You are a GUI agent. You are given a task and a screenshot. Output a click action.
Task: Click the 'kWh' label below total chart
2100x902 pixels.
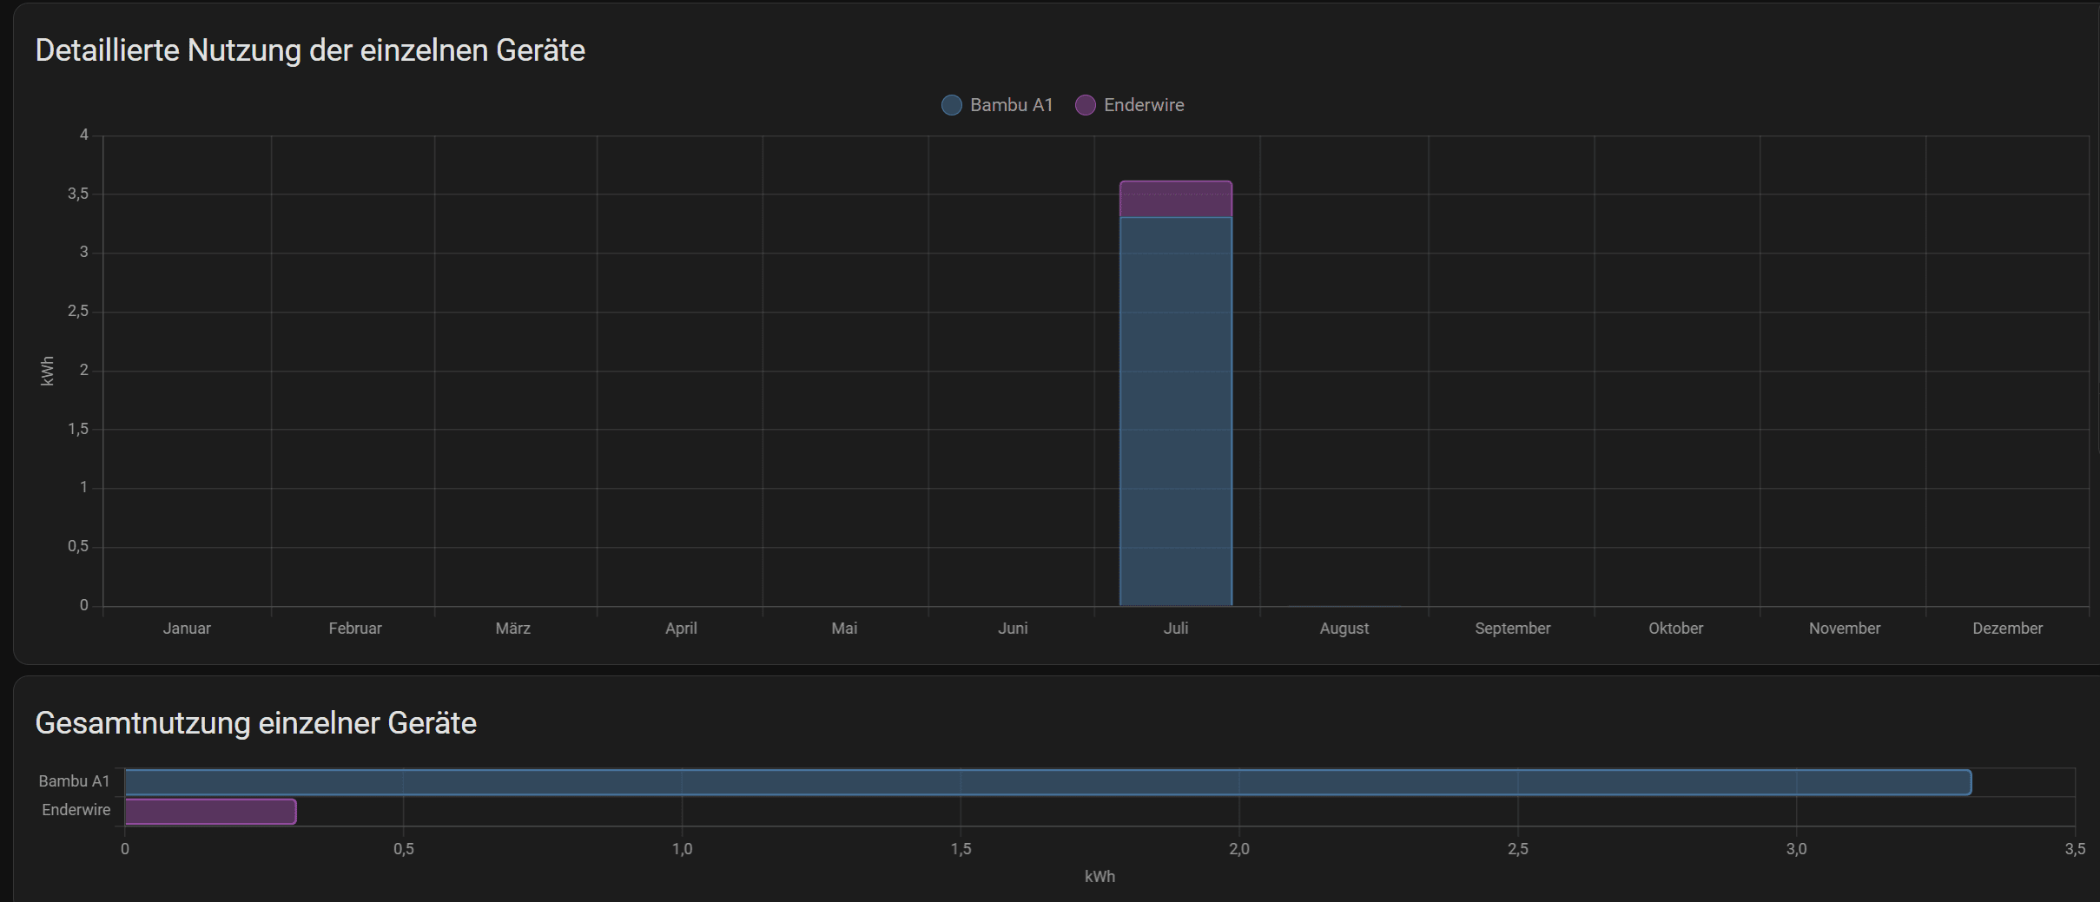click(1100, 877)
